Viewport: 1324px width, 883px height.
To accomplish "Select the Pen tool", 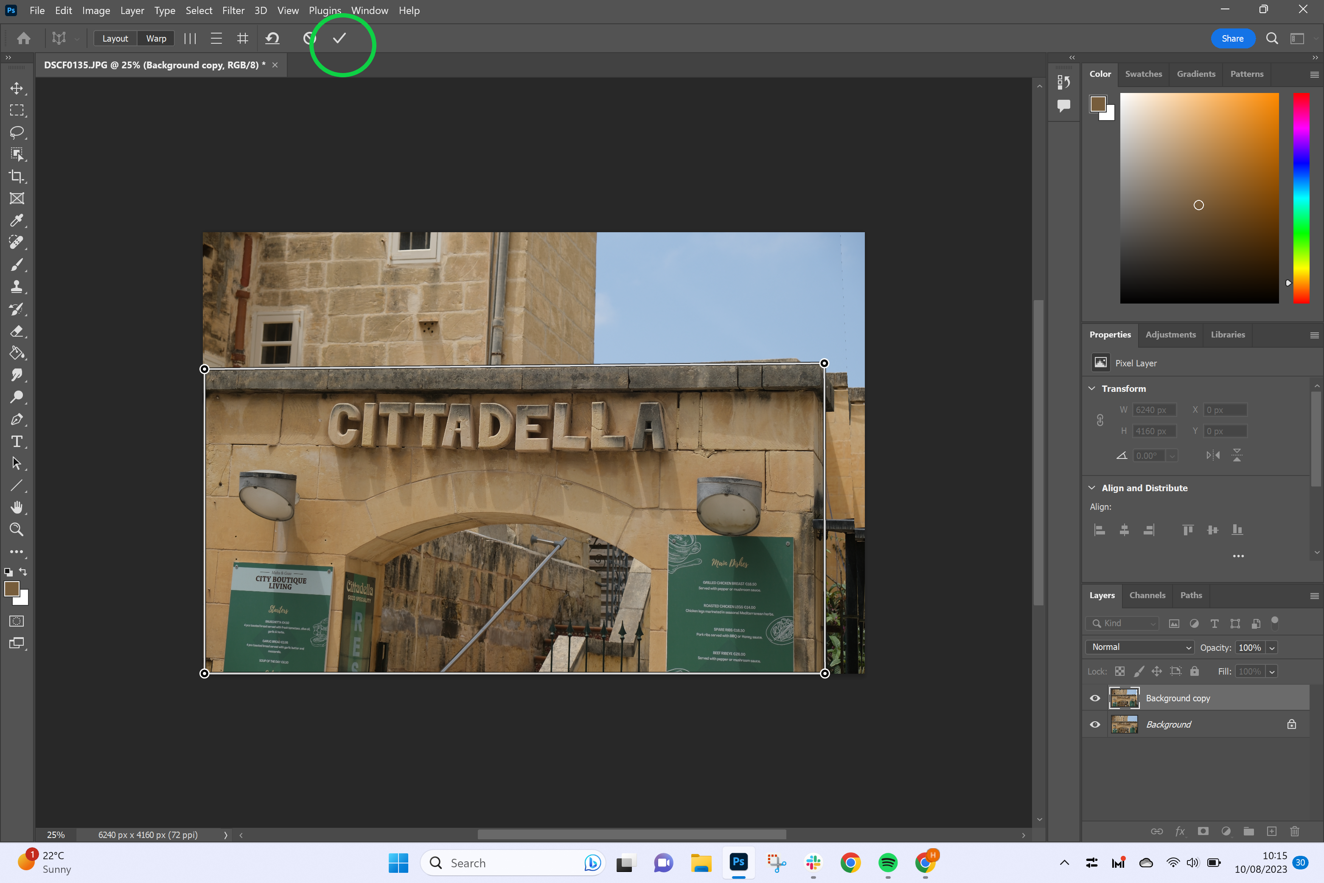I will tap(17, 419).
